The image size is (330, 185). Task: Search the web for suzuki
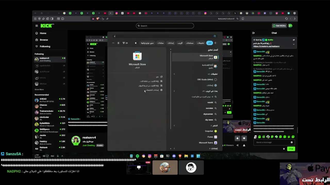195,103
